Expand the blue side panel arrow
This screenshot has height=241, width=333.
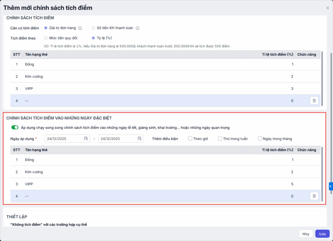(331, 186)
